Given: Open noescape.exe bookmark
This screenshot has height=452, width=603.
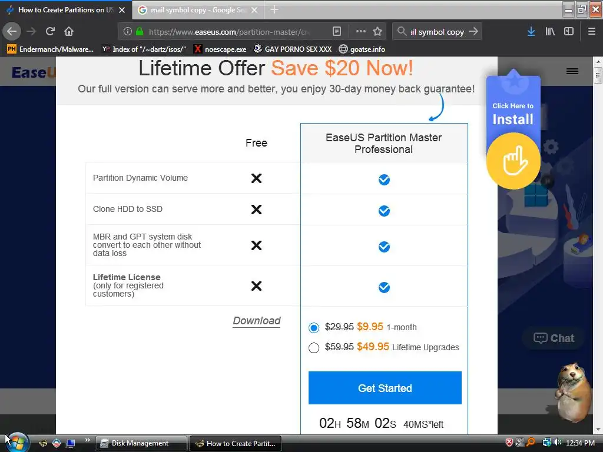Looking at the screenshot, I should coord(220,49).
